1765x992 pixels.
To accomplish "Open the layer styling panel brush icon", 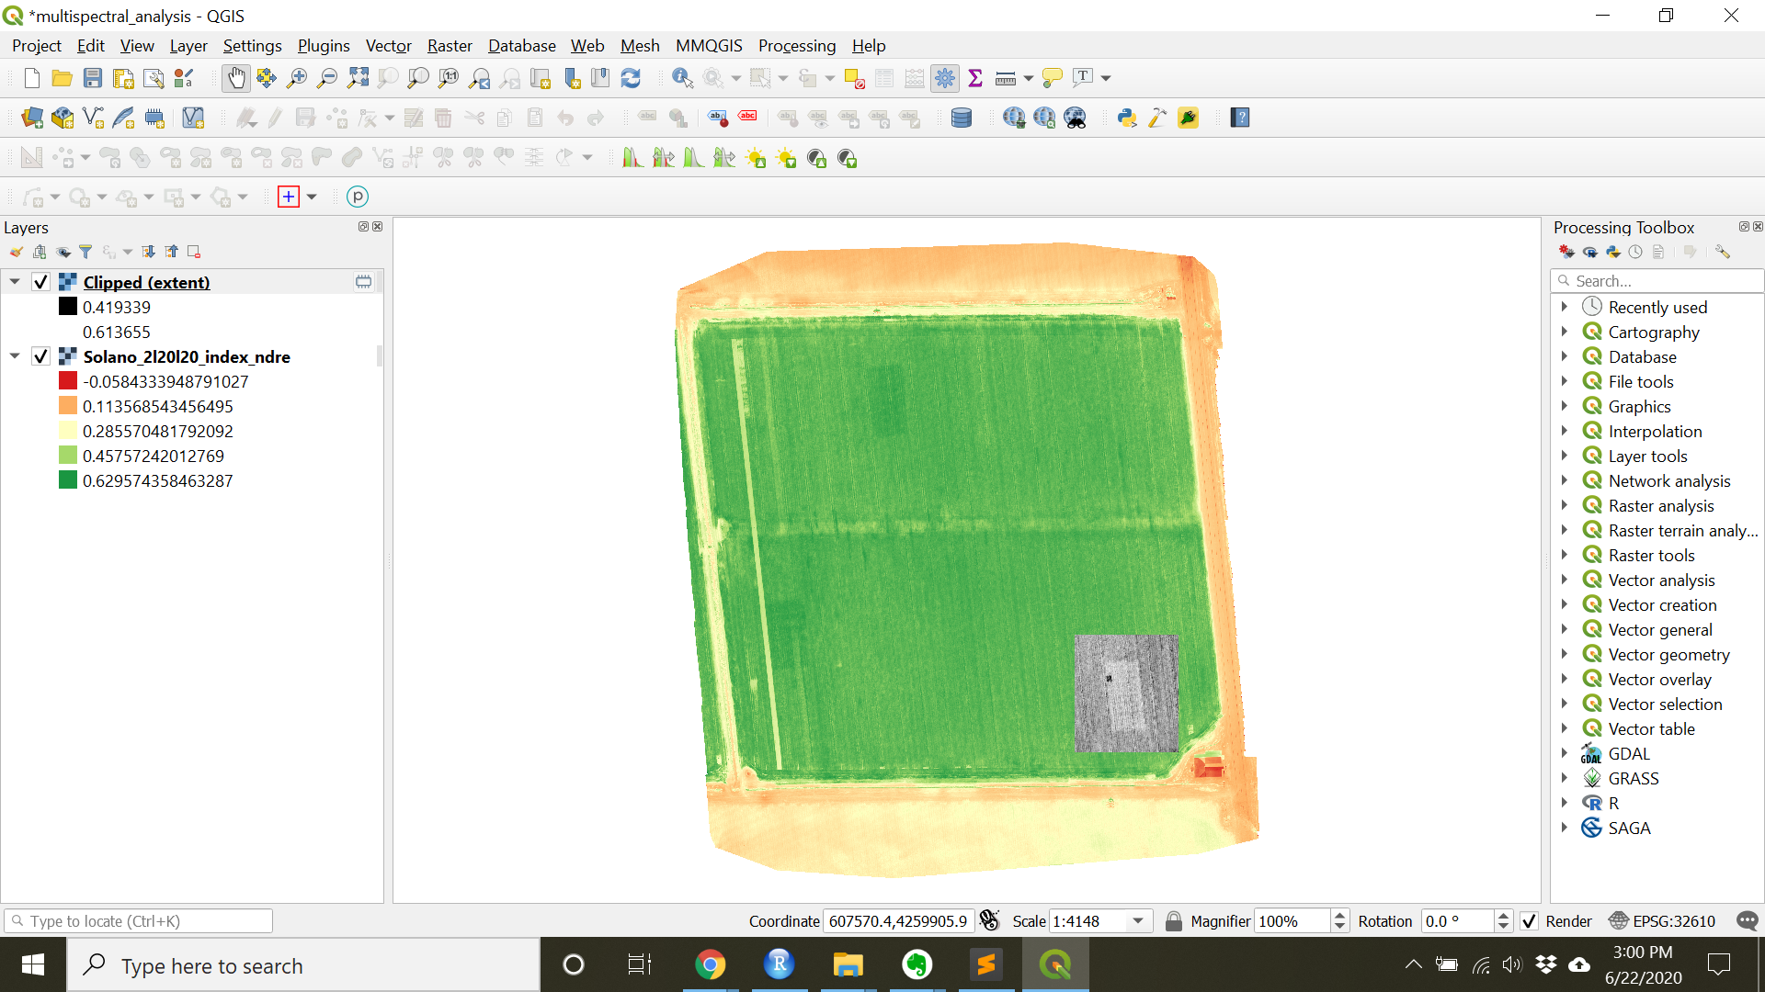I will click(x=16, y=252).
